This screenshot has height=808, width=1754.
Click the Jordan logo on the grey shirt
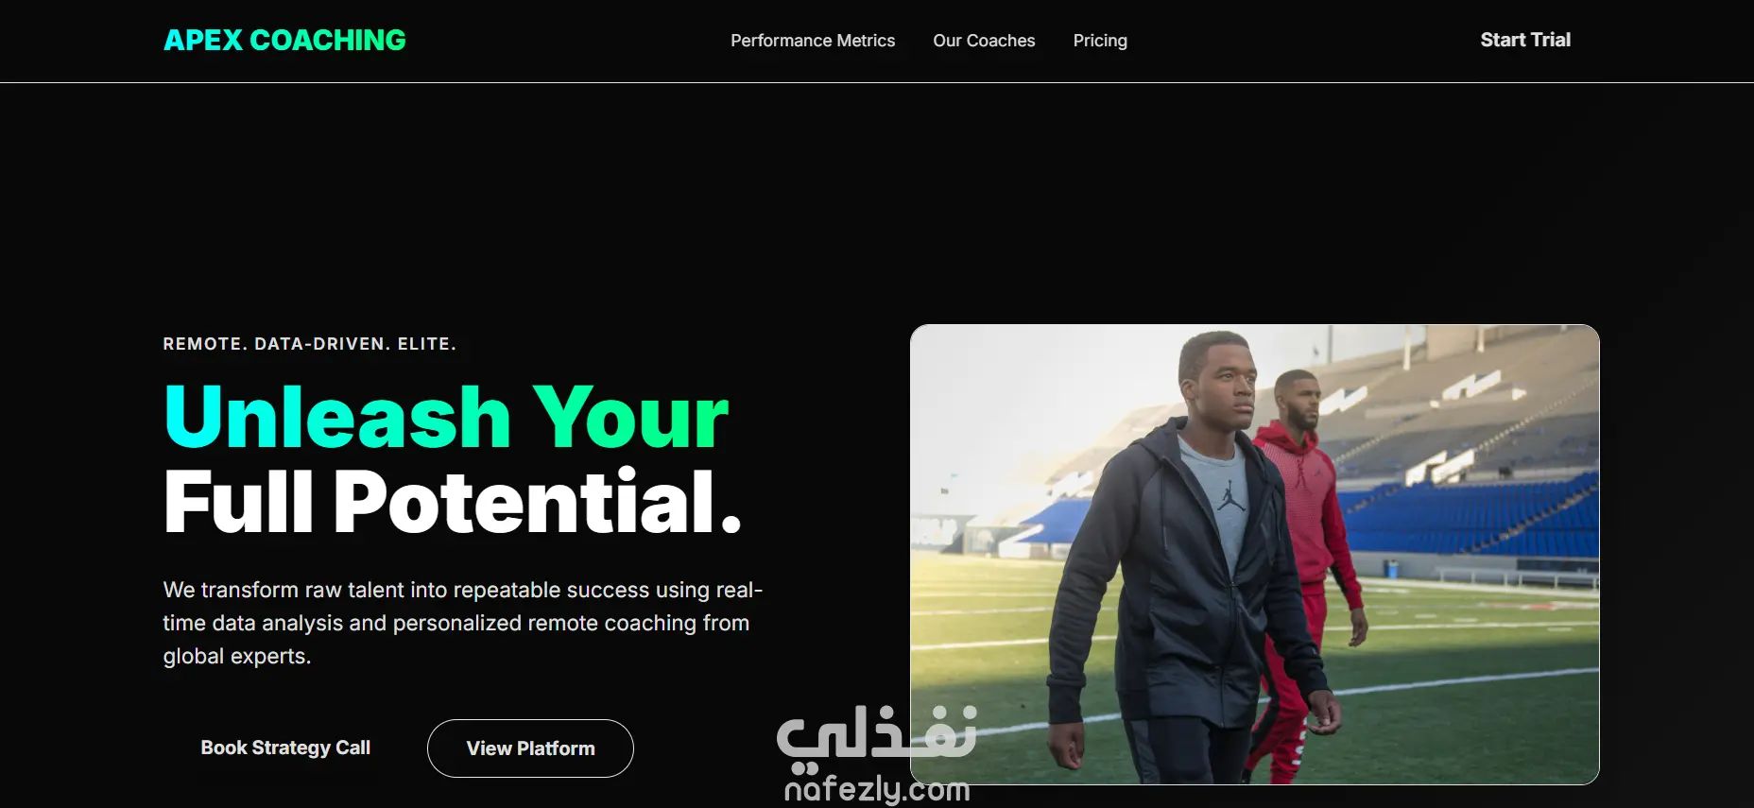click(1230, 495)
